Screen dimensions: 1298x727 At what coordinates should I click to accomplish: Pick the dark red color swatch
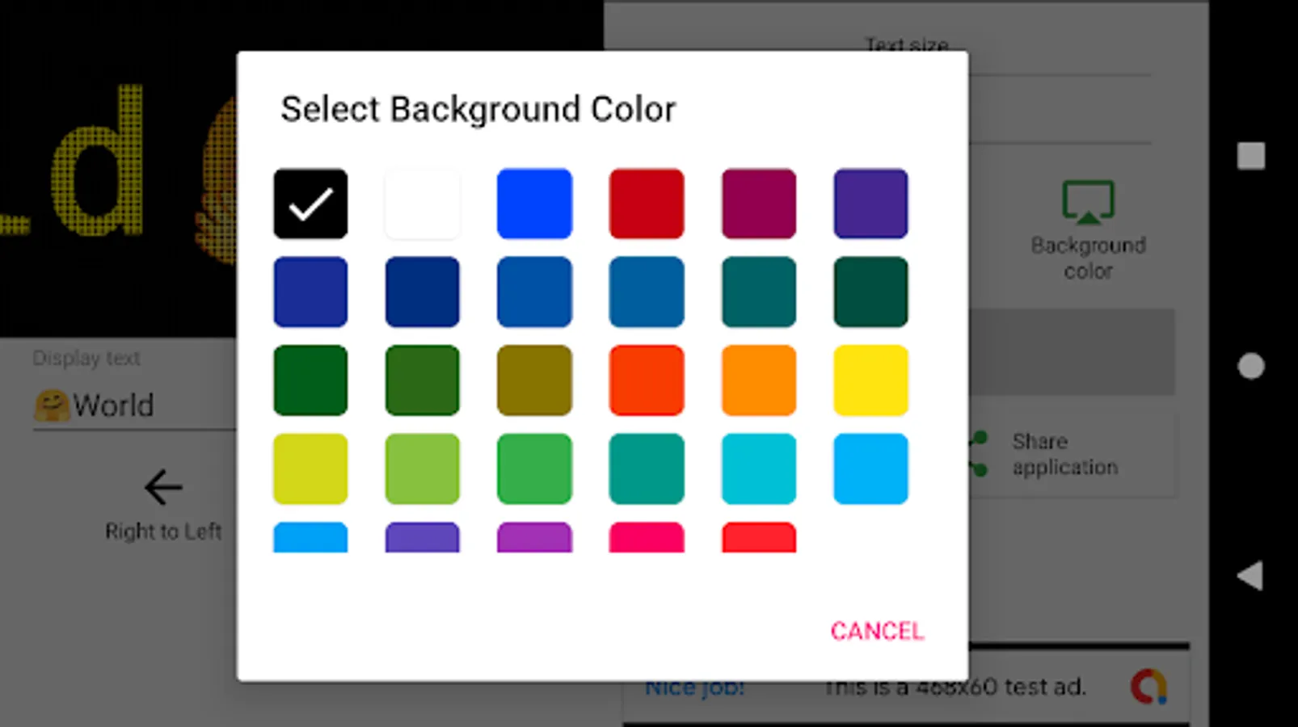[x=647, y=203]
